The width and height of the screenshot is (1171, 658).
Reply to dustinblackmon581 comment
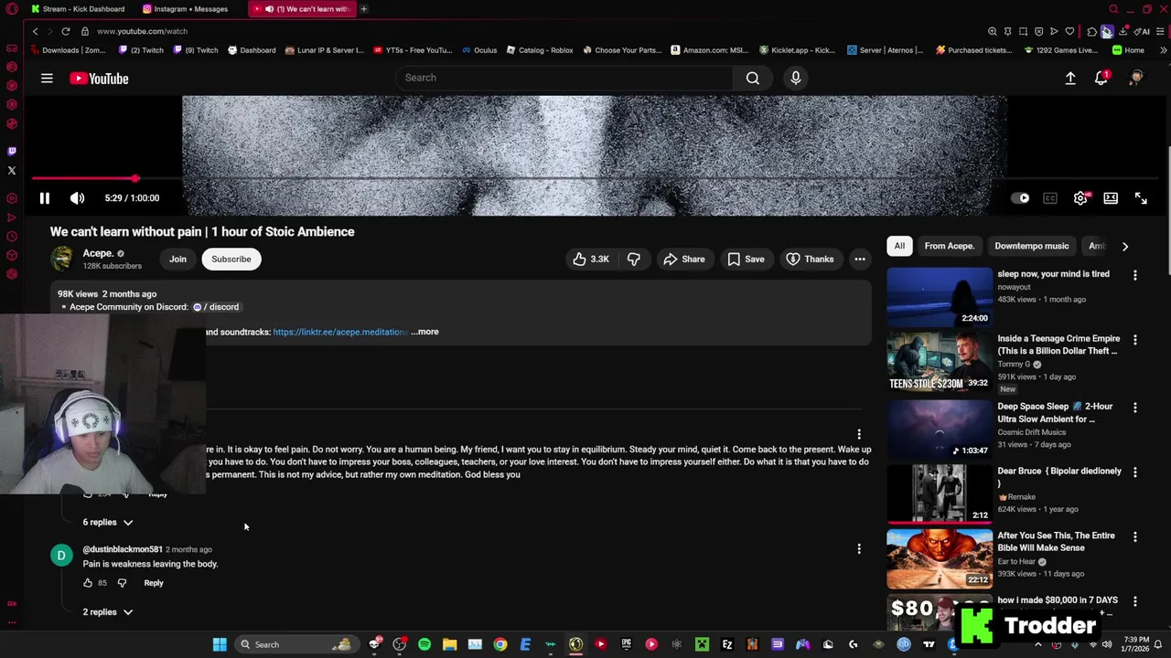point(154,583)
